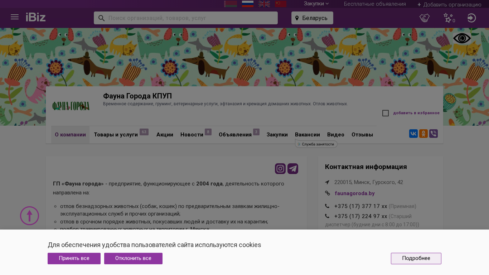The height and width of the screenshot is (275, 489).
Task: Open the company Закупки tab
Action: tap(277, 135)
